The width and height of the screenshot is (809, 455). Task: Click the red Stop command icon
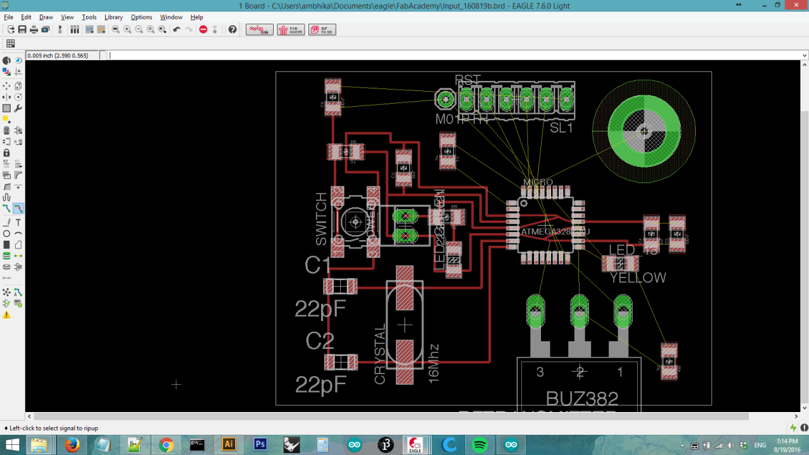click(204, 29)
